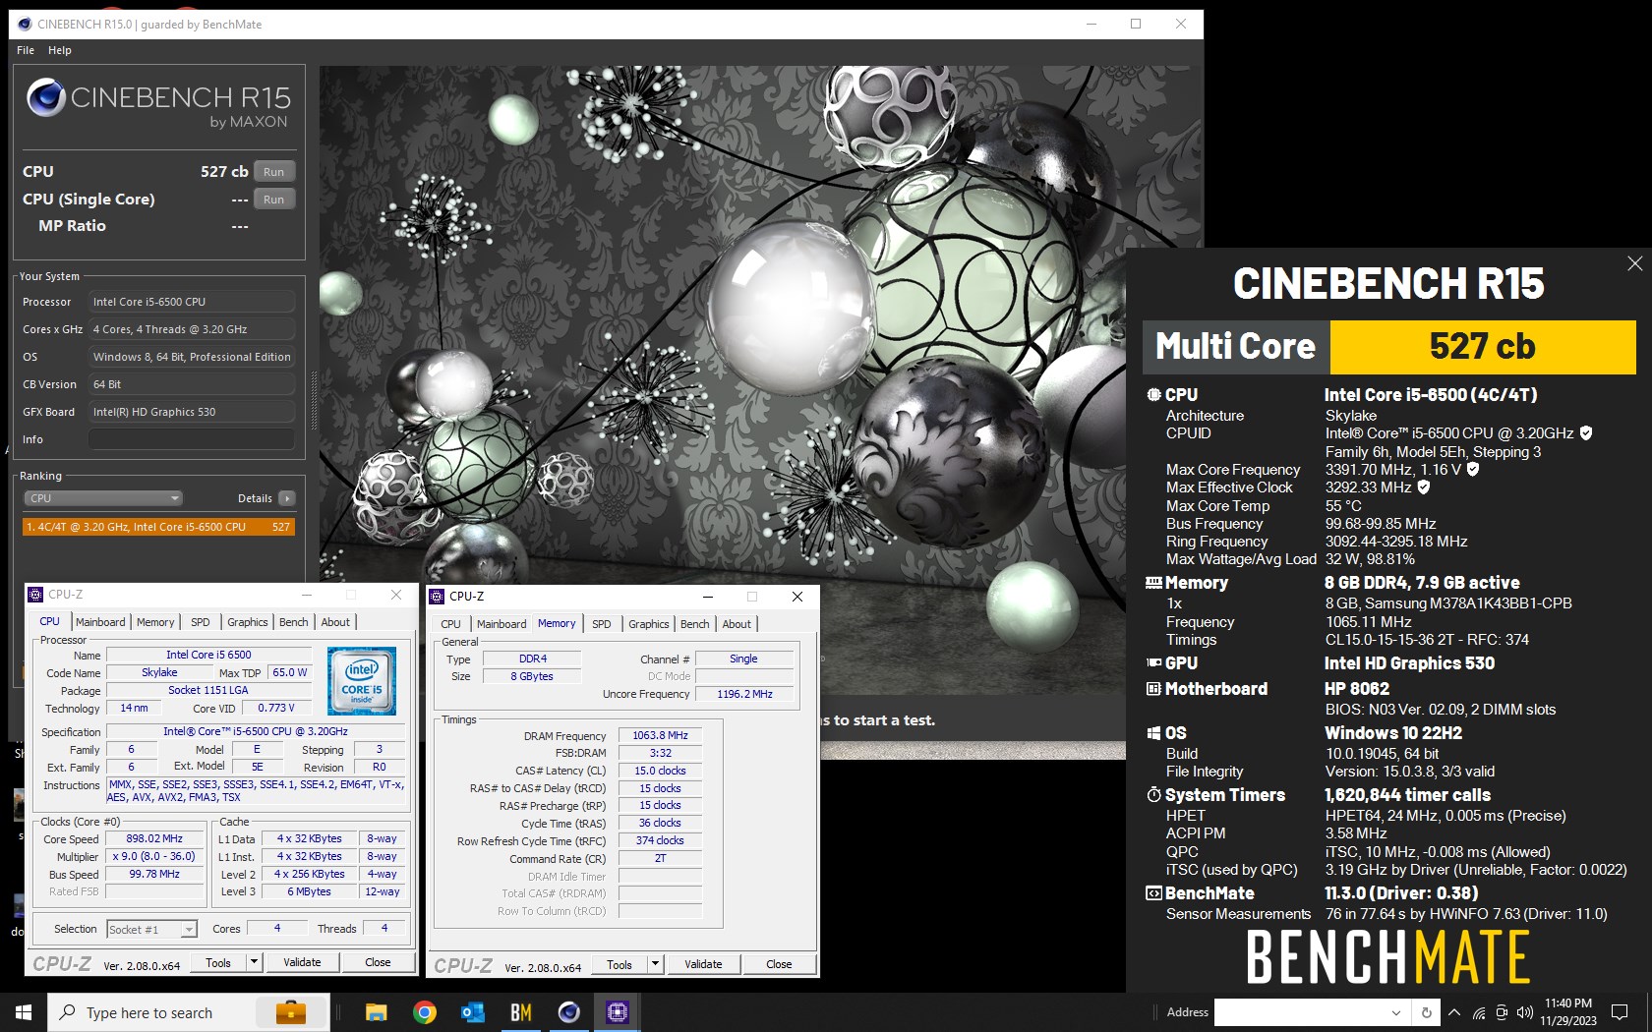Open the Windows Start menu

click(x=24, y=1012)
